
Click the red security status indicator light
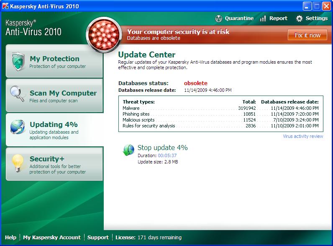[104, 35]
